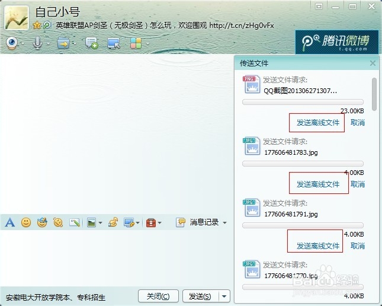The height and width of the screenshot is (306, 382).
Task: Cancel transfer of QQ截图 PNG file
Action: pos(358,123)
